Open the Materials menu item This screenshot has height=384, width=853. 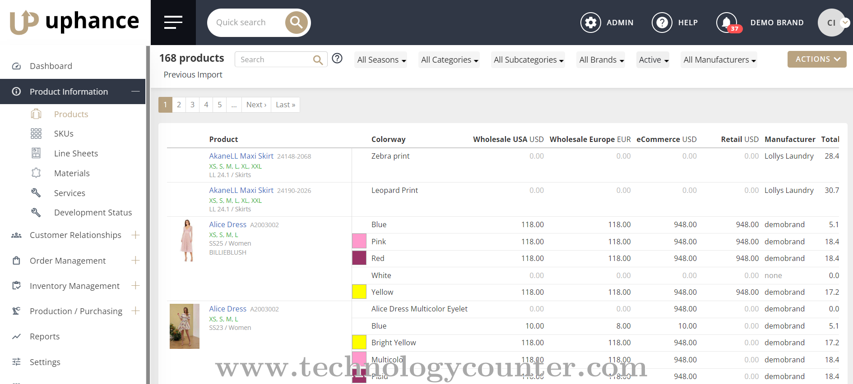point(72,173)
